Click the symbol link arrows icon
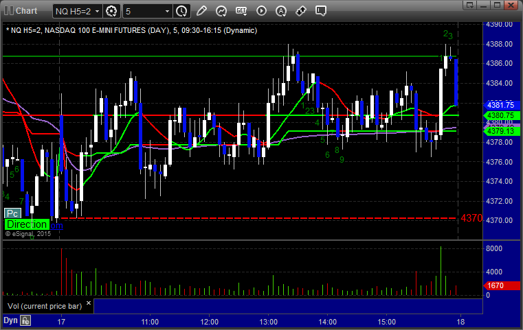The width and height of the screenshot is (523, 330). tap(301, 11)
